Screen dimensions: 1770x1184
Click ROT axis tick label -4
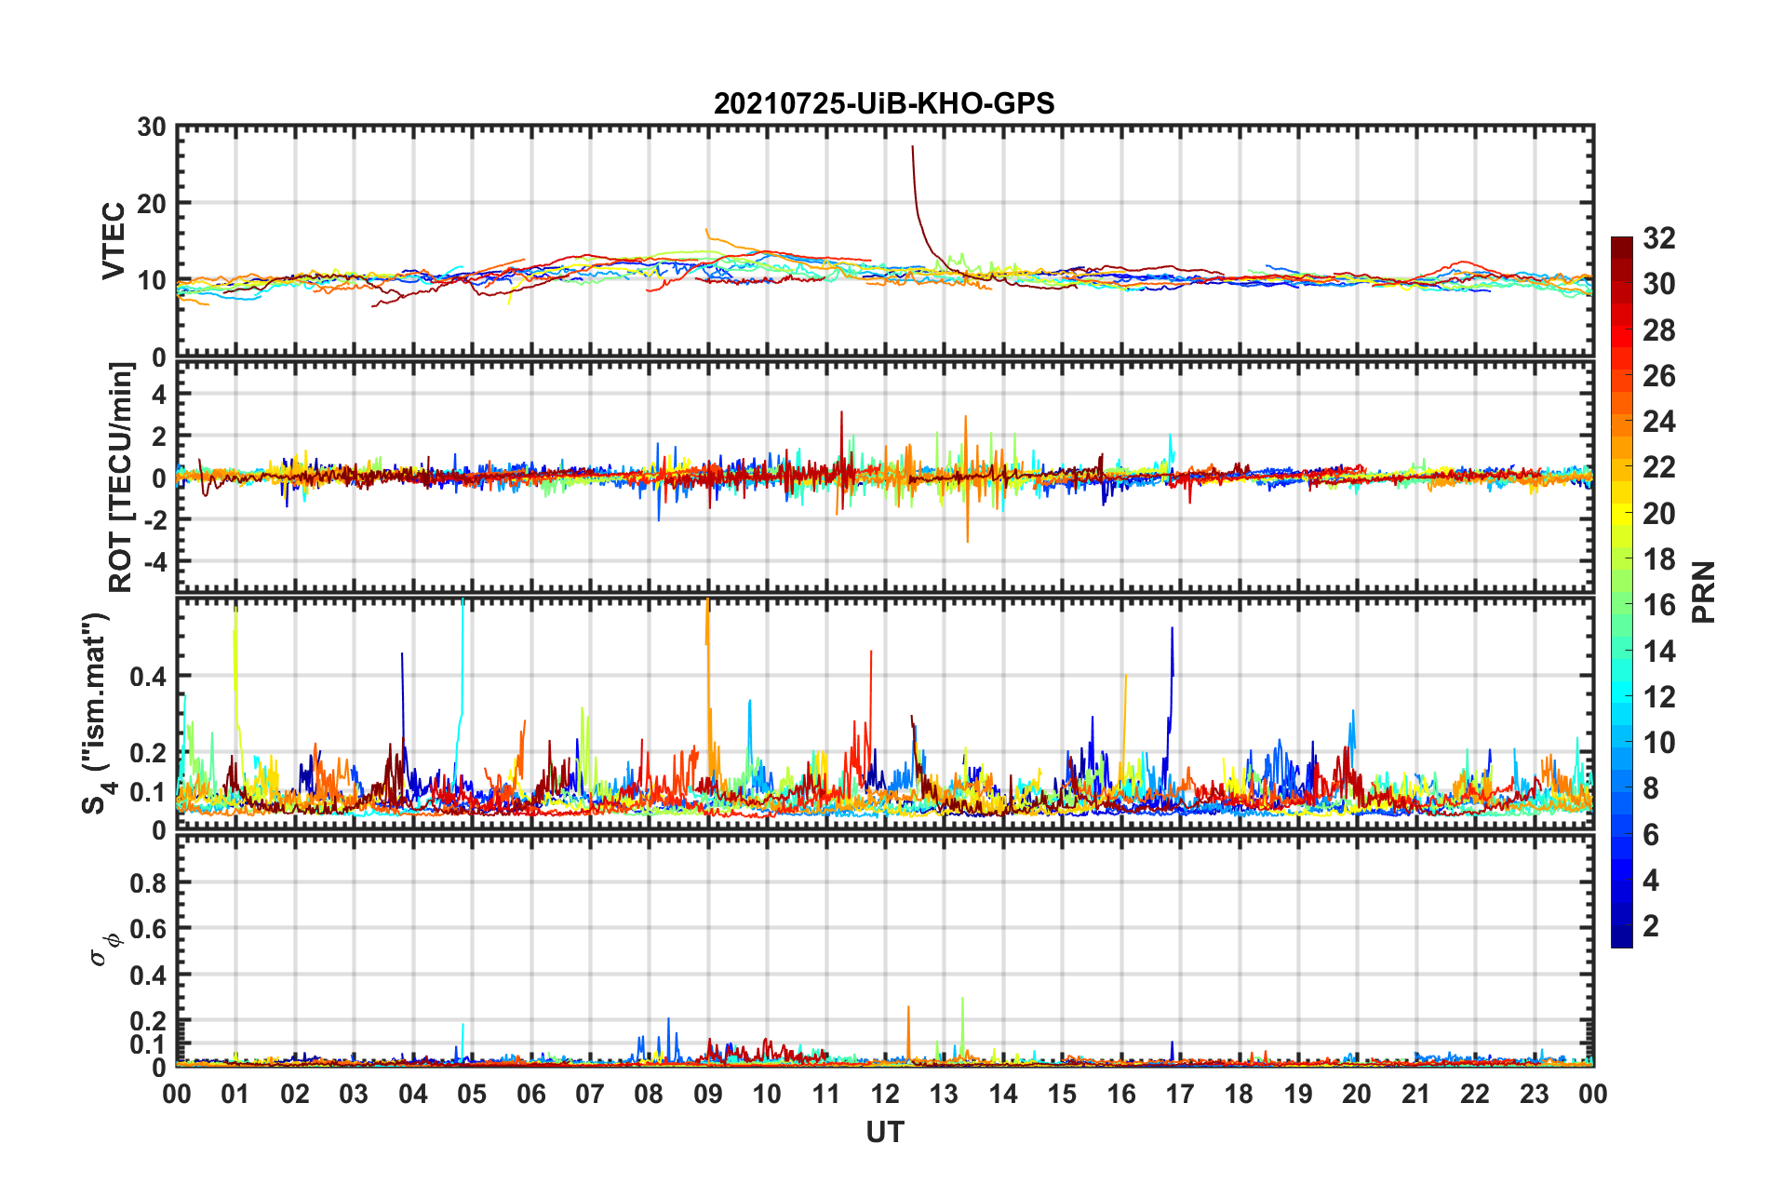click(x=154, y=562)
